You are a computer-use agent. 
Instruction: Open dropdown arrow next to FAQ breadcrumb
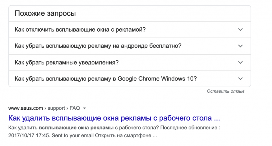tap(84, 109)
